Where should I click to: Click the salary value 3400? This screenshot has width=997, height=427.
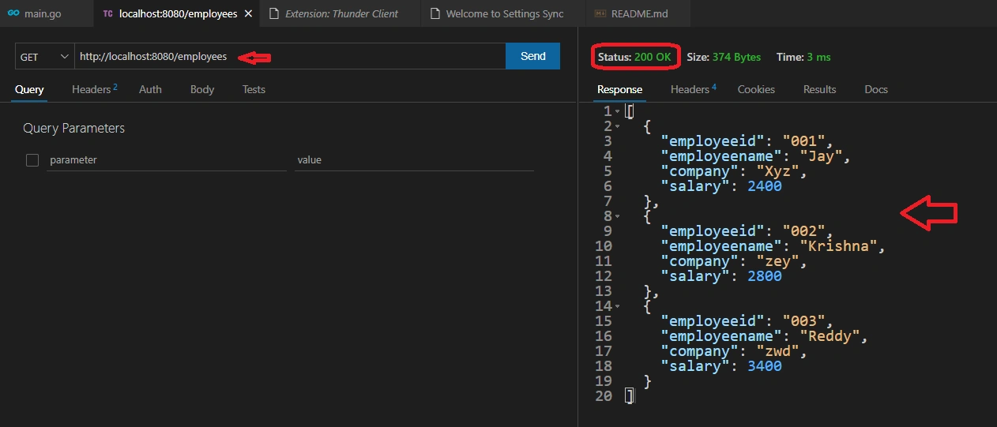765,366
